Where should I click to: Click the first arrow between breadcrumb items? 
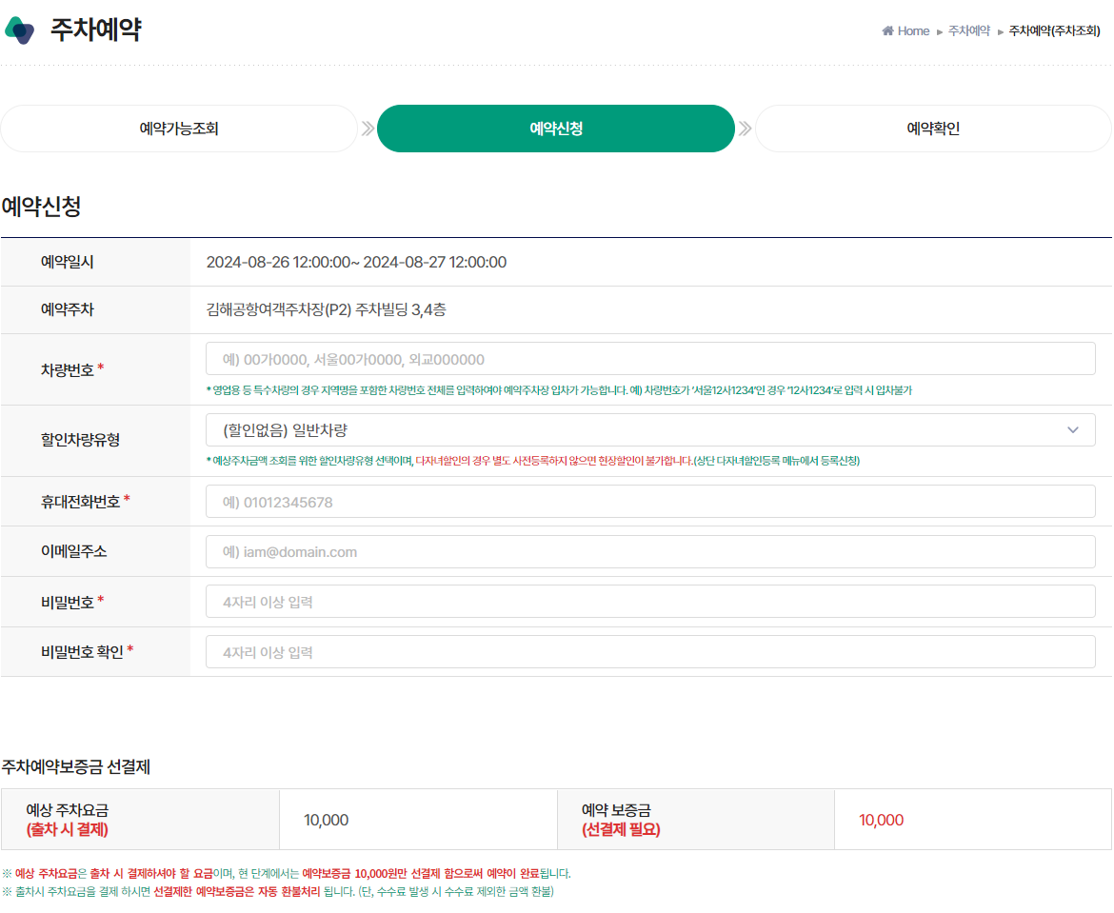(x=938, y=31)
